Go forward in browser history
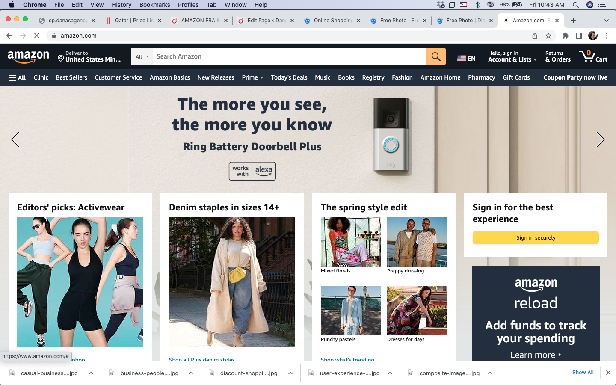The image size is (616, 385). 23,36
